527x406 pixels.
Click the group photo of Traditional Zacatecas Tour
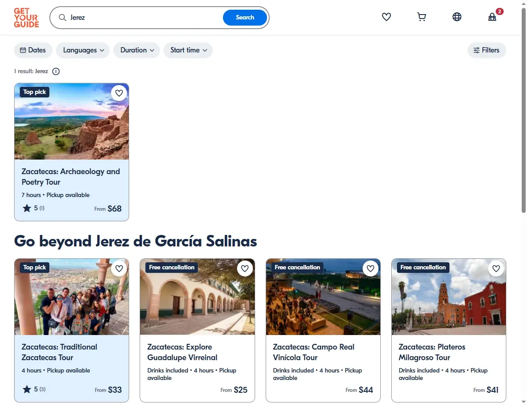pos(71,297)
